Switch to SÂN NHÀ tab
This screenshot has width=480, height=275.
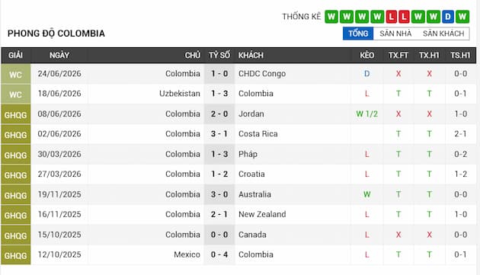[x=395, y=34]
